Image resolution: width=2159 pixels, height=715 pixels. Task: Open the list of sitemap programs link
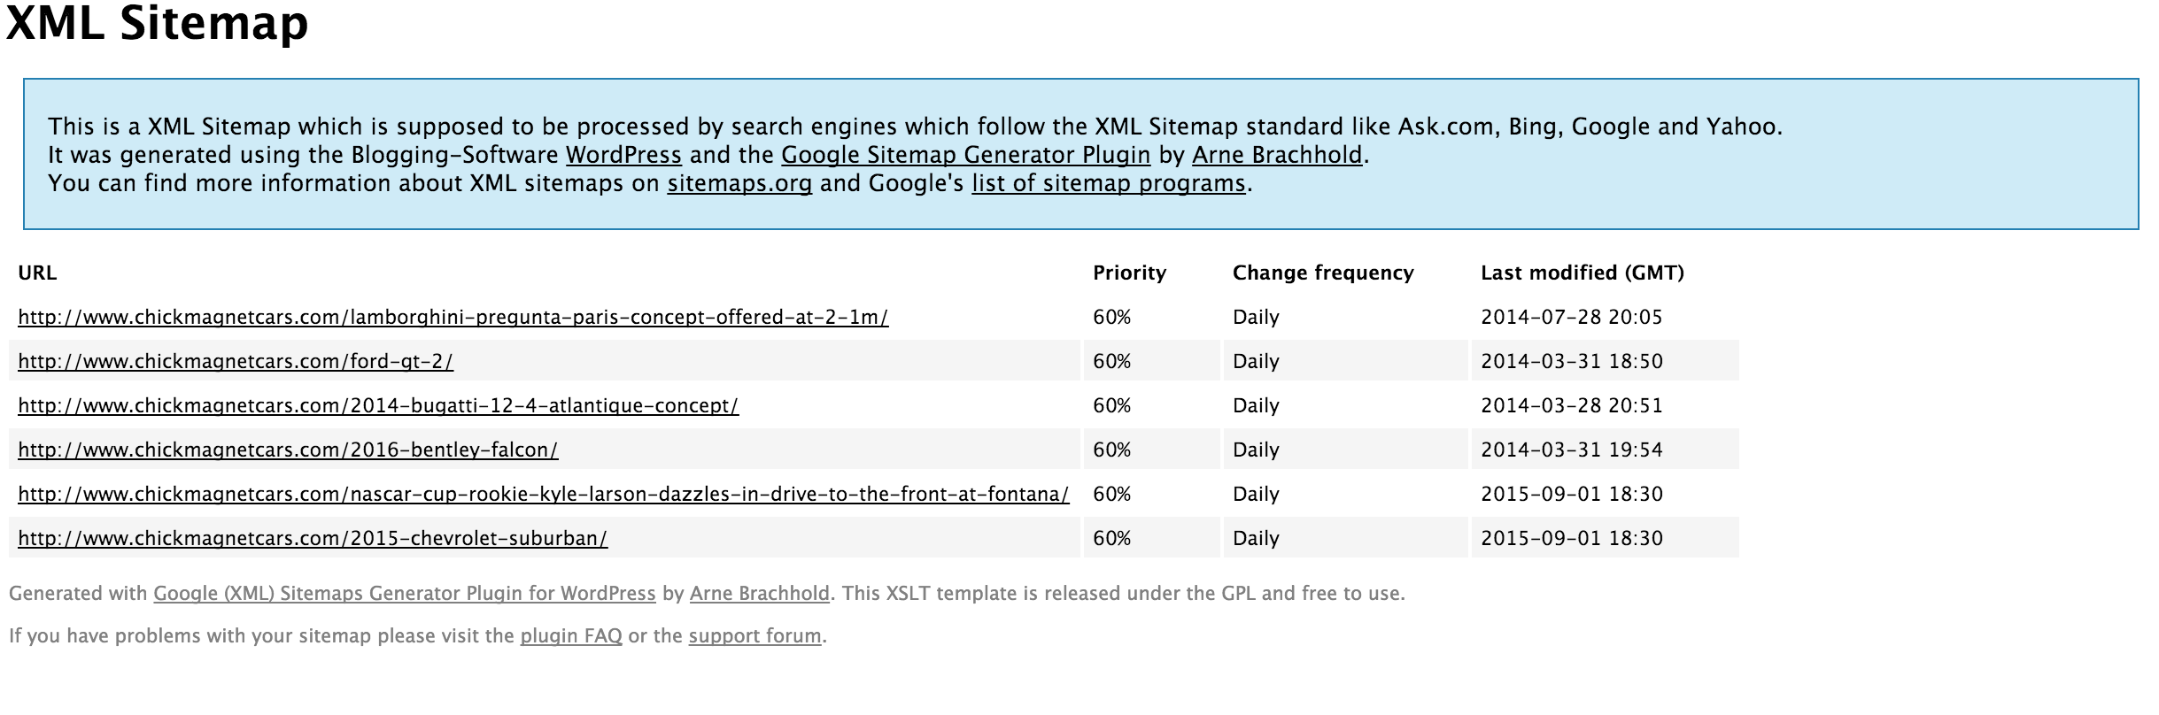pyautogui.click(x=1108, y=183)
